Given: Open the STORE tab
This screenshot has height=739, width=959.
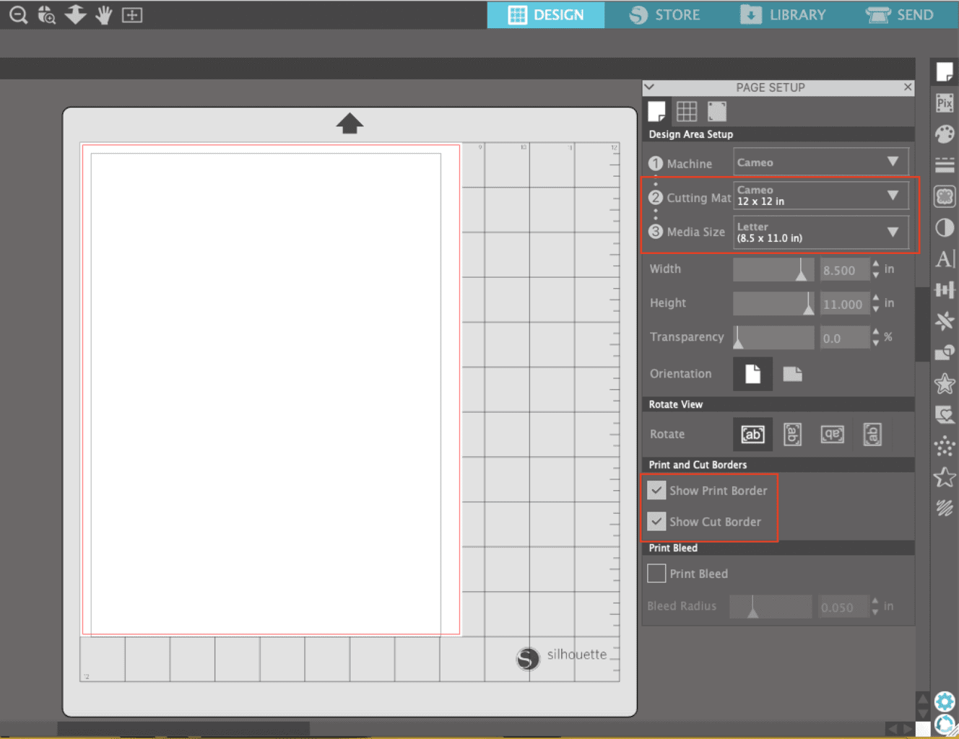Looking at the screenshot, I should [x=664, y=14].
